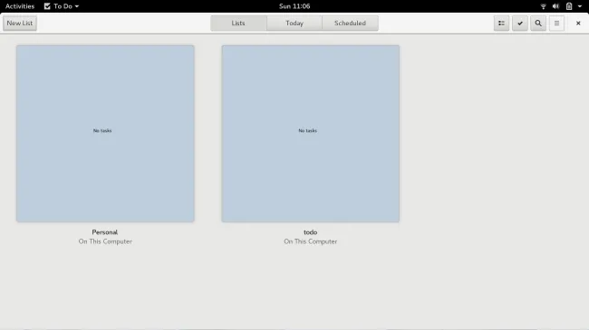This screenshot has width=589, height=330.
Task: Open the Personal list thumbnail
Action: tap(105, 134)
